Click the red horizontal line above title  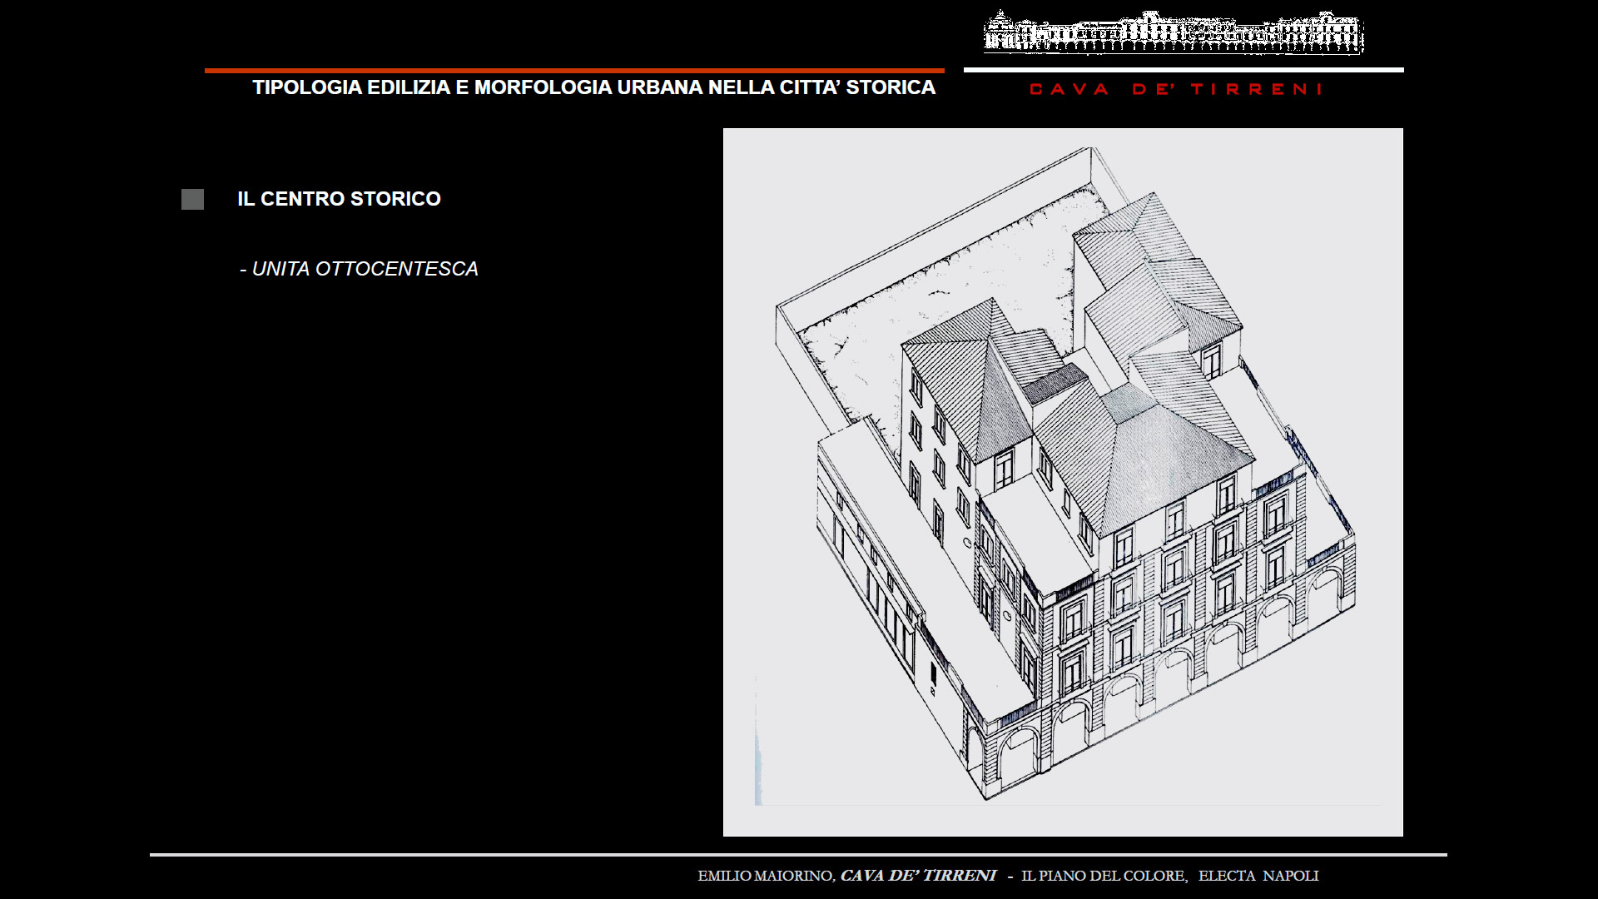pyautogui.click(x=574, y=71)
